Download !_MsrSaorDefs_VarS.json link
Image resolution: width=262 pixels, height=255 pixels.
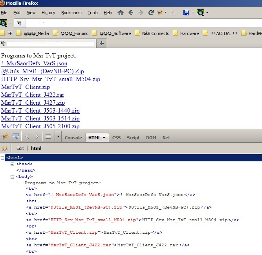34,63
